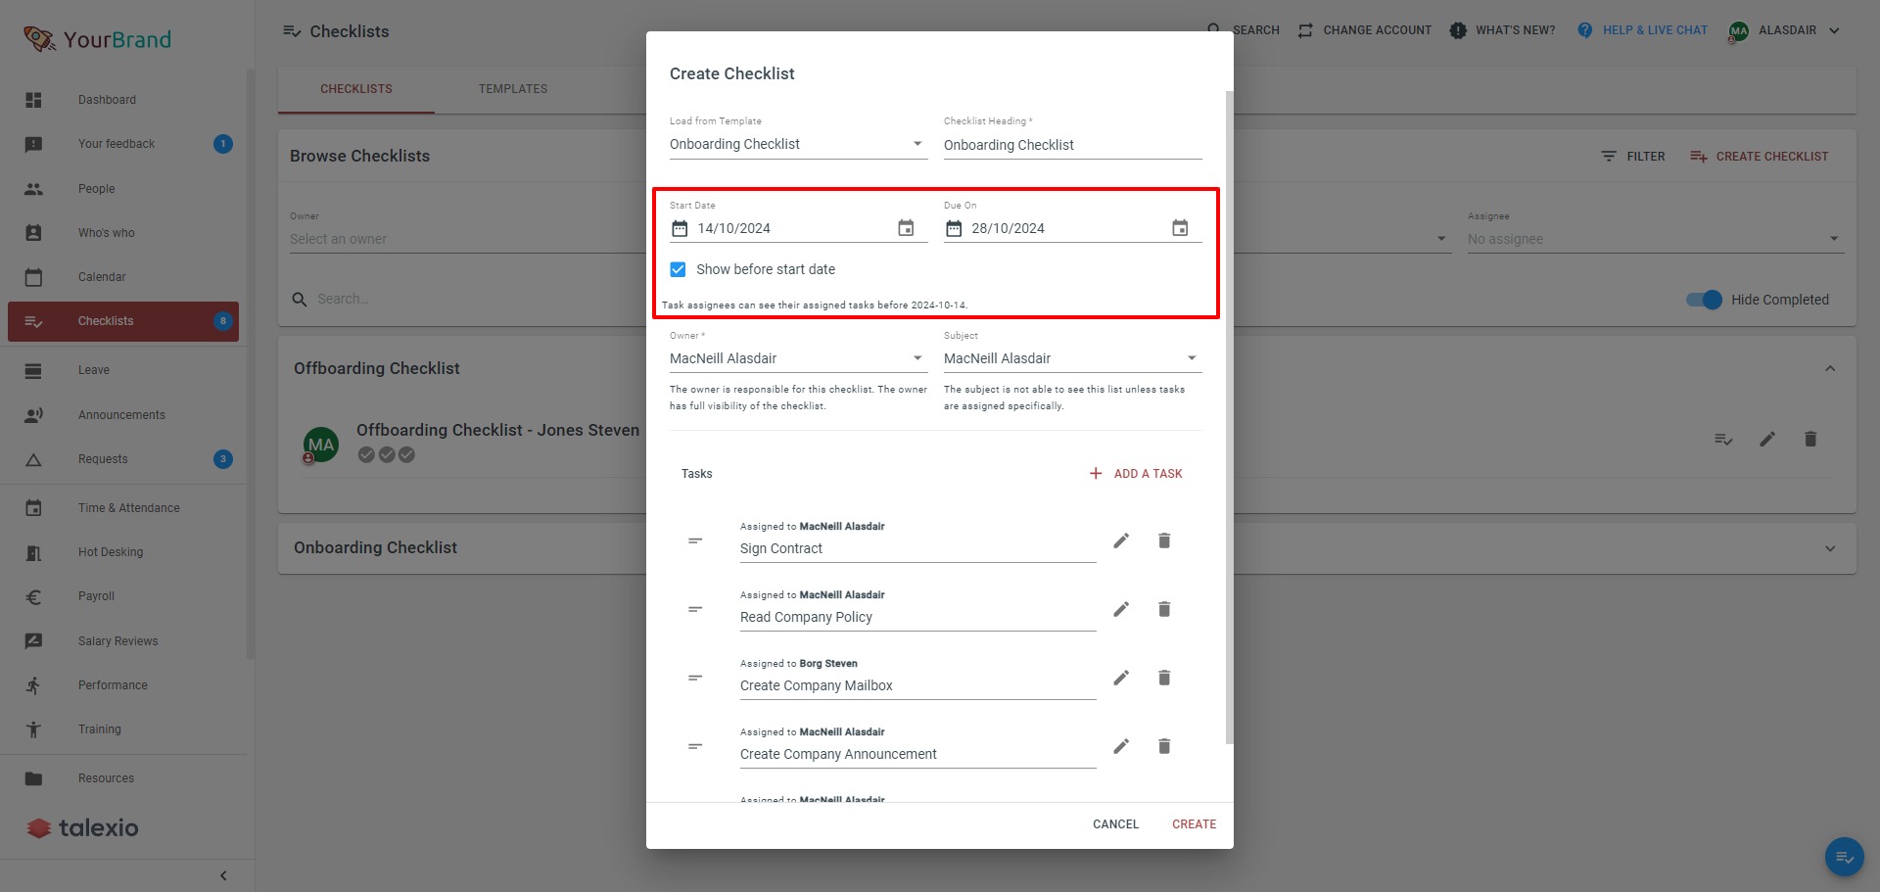Screen dimensions: 1880x892
Task: Select the Payroll section in sidebar
Action: [95, 596]
